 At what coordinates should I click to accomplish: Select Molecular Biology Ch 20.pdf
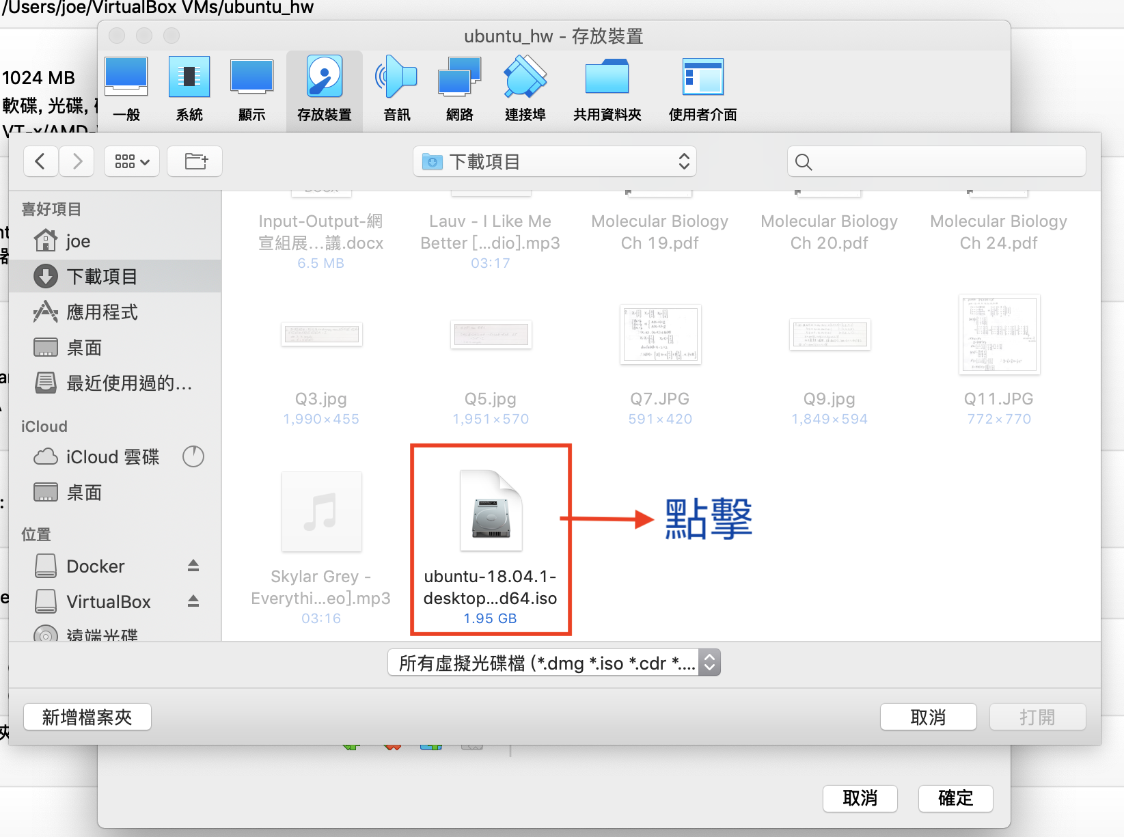tap(830, 232)
